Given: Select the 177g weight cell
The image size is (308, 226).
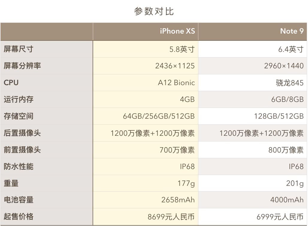Looking at the screenshot, I should 186,183.
